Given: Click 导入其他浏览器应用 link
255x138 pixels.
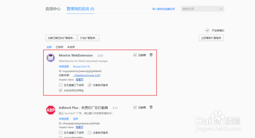Looking at the screenshot, I should pos(163,9).
